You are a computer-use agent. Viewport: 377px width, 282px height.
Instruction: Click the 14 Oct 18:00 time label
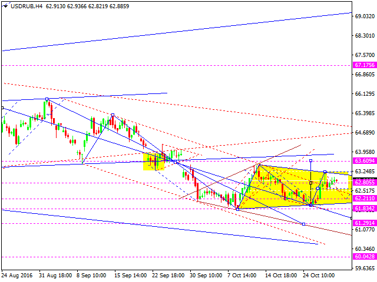pyautogui.click(x=281, y=276)
